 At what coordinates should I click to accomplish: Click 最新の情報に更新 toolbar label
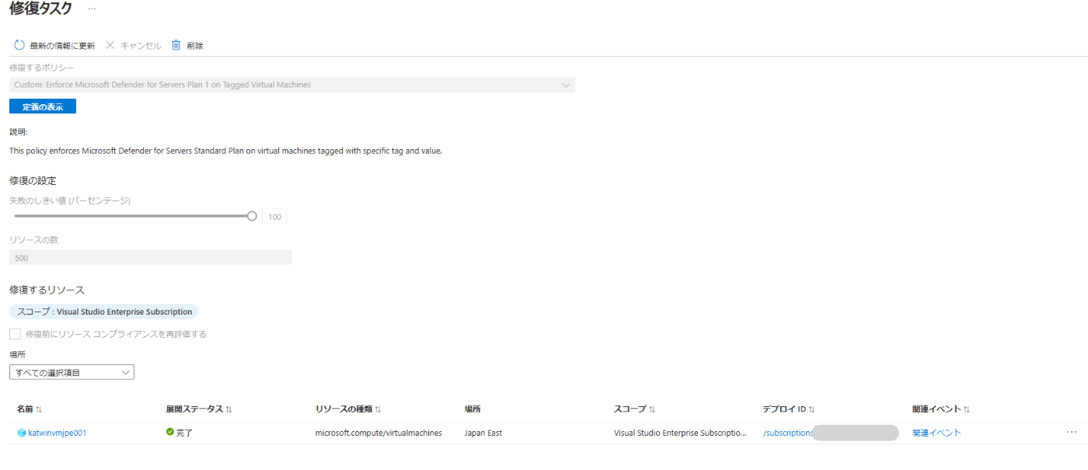pyautogui.click(x=62, y=46)
